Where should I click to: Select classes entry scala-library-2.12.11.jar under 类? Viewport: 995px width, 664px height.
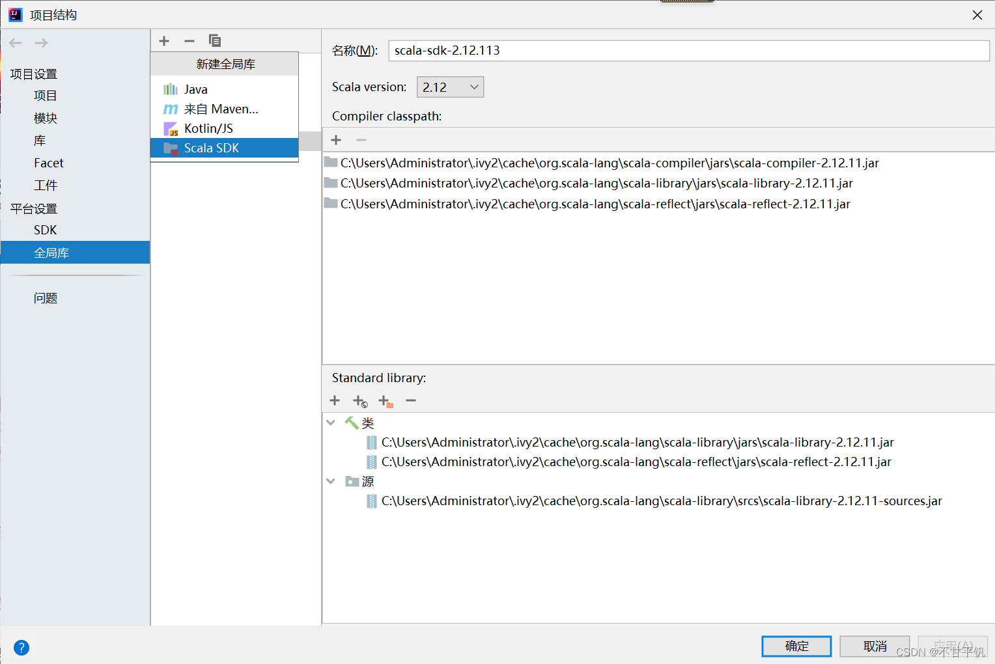coord(638,443)
